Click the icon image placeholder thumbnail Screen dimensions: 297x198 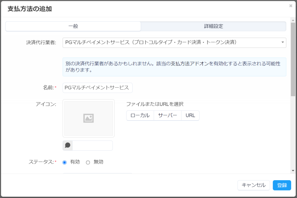coord(89,118)
